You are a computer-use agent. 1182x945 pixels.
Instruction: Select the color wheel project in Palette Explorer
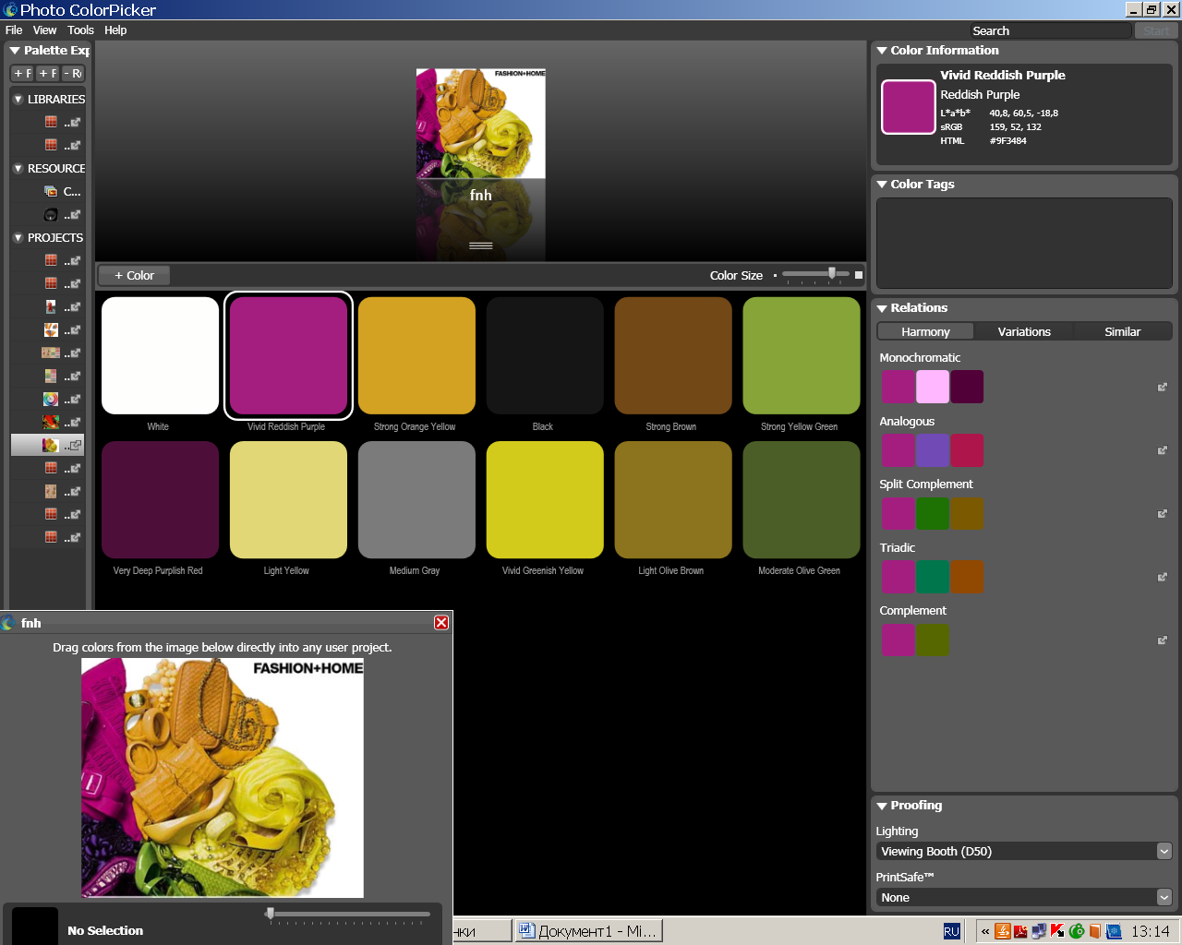click(x=51, y=399)
